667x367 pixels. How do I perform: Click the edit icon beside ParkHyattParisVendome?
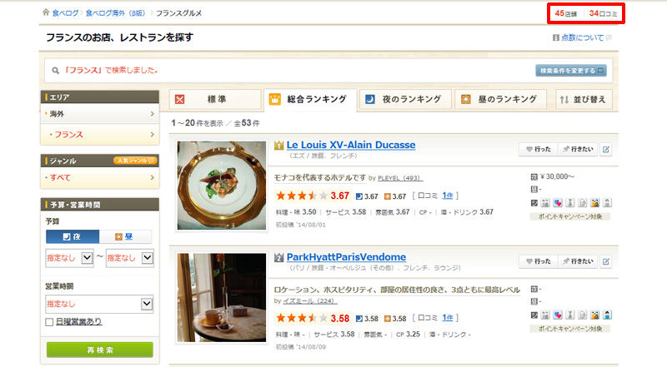click(606, 261)
